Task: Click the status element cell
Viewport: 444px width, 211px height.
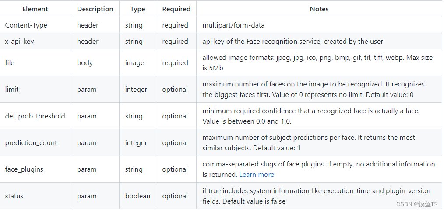Action: point(14,196)
